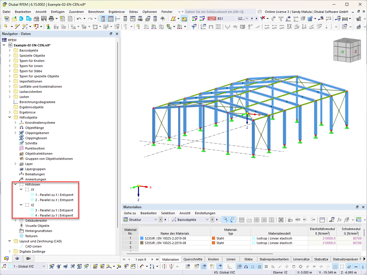Click the Elastizitätsmodul cell of material 2
Image resolution: width=367 pixels, height=275 pixels.
pyautogui.click(x=322, y=243)
